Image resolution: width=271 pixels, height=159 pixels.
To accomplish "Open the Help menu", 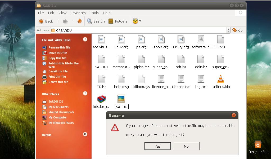I will tap(107, 13).
